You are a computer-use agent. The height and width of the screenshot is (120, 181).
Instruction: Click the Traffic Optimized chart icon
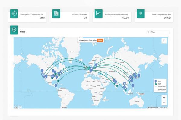click(x=99, y=14)
